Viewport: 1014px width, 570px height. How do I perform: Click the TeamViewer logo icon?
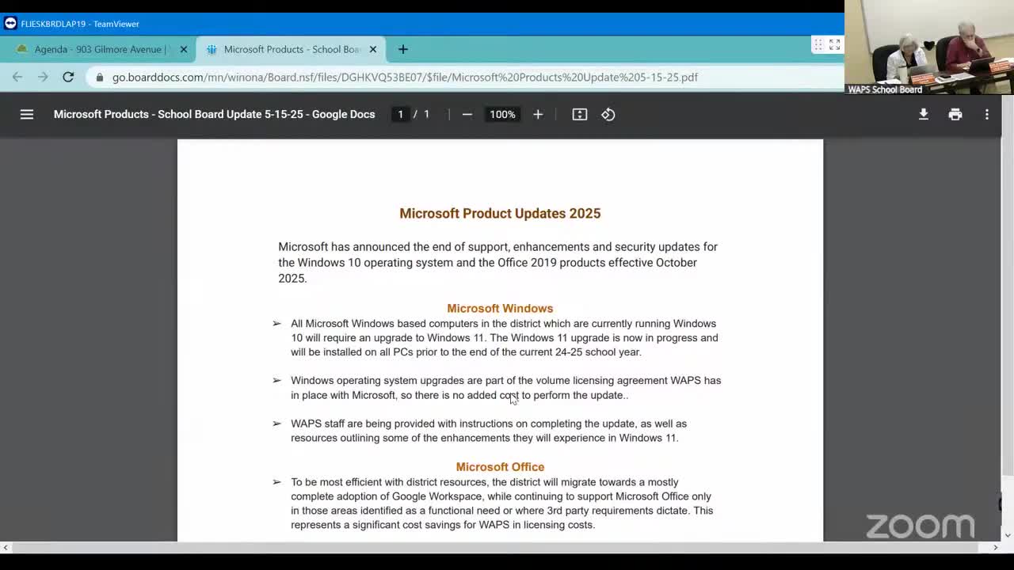point(10,23)
